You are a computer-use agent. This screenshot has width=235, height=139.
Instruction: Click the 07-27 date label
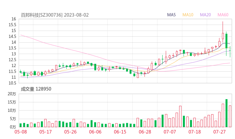point(219,132)
